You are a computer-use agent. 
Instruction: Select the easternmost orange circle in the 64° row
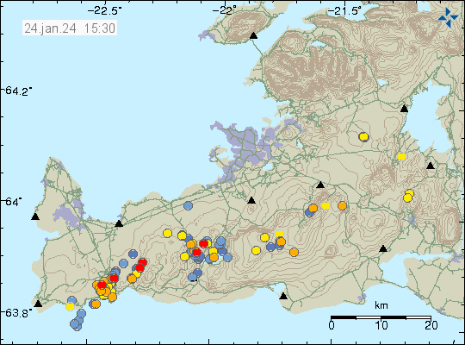point(342,205)
